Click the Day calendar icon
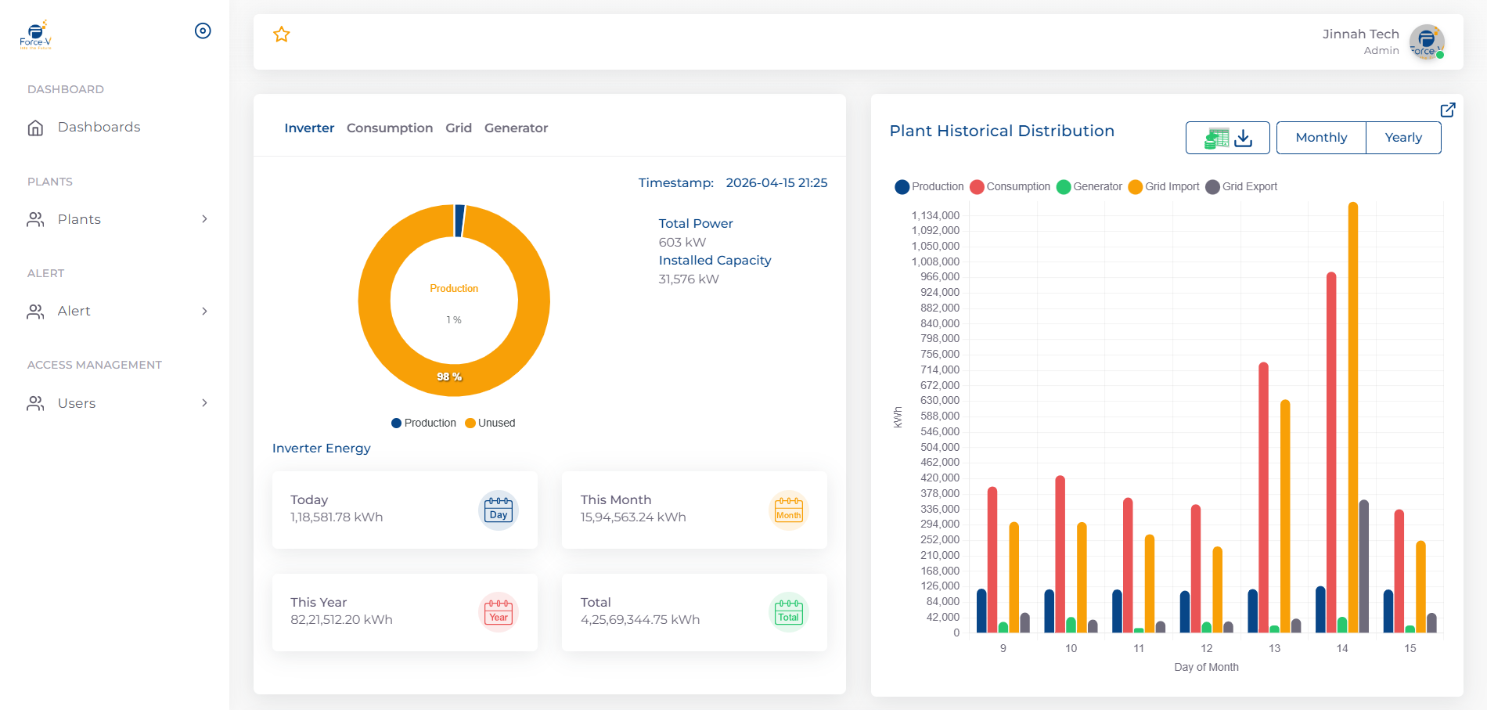Viewport: 1487px width, 710px height. point(499,510)
